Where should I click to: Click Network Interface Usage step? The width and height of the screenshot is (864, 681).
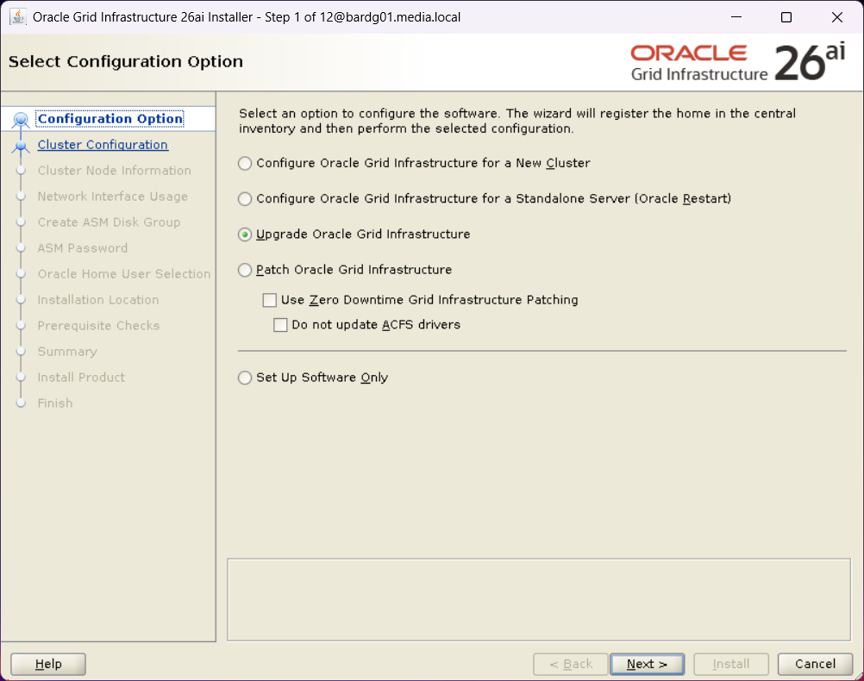click(112, 197)
